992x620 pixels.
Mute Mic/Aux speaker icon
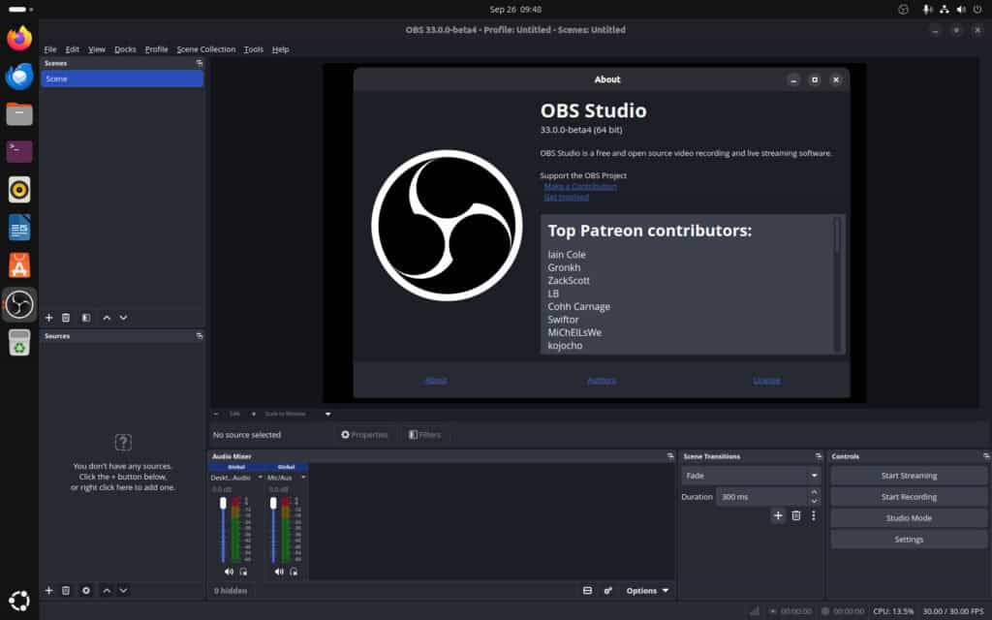[x=279, y=572]
